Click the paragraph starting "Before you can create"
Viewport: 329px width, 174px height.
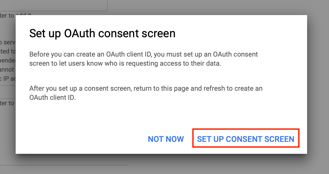pos(143,59)
